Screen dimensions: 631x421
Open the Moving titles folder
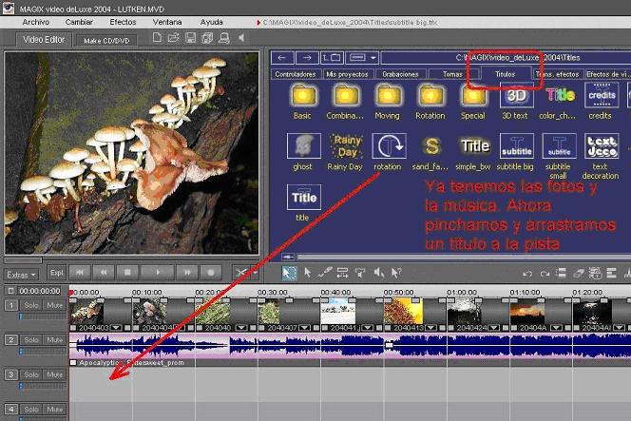pos(388,96)
